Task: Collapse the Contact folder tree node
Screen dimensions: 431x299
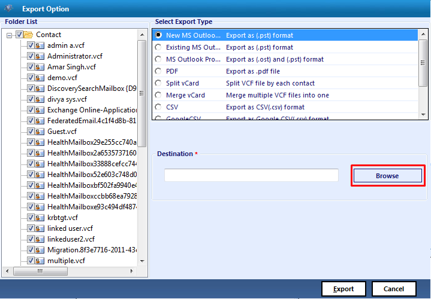Action: (10, 35)
